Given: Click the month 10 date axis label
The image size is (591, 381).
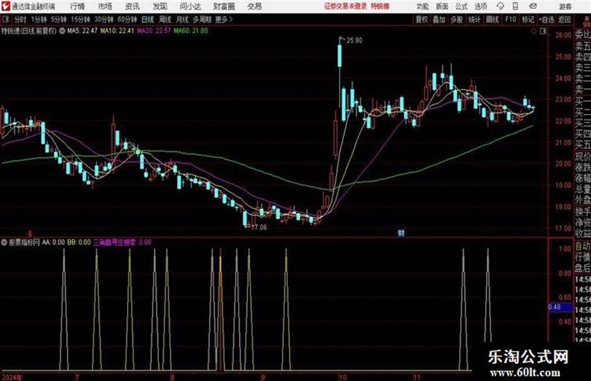Looking at the screenshot, I should [x=342, y=377].
